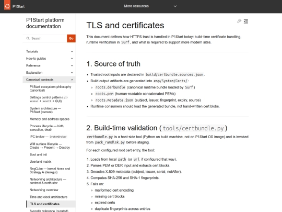The image size is (282, 212).
Task: Expand the How-to guides chevron
Action: point(72,59)
